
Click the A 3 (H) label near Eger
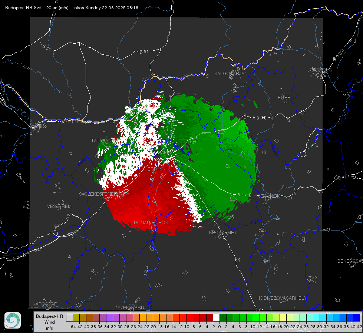[x=259, y=118]
